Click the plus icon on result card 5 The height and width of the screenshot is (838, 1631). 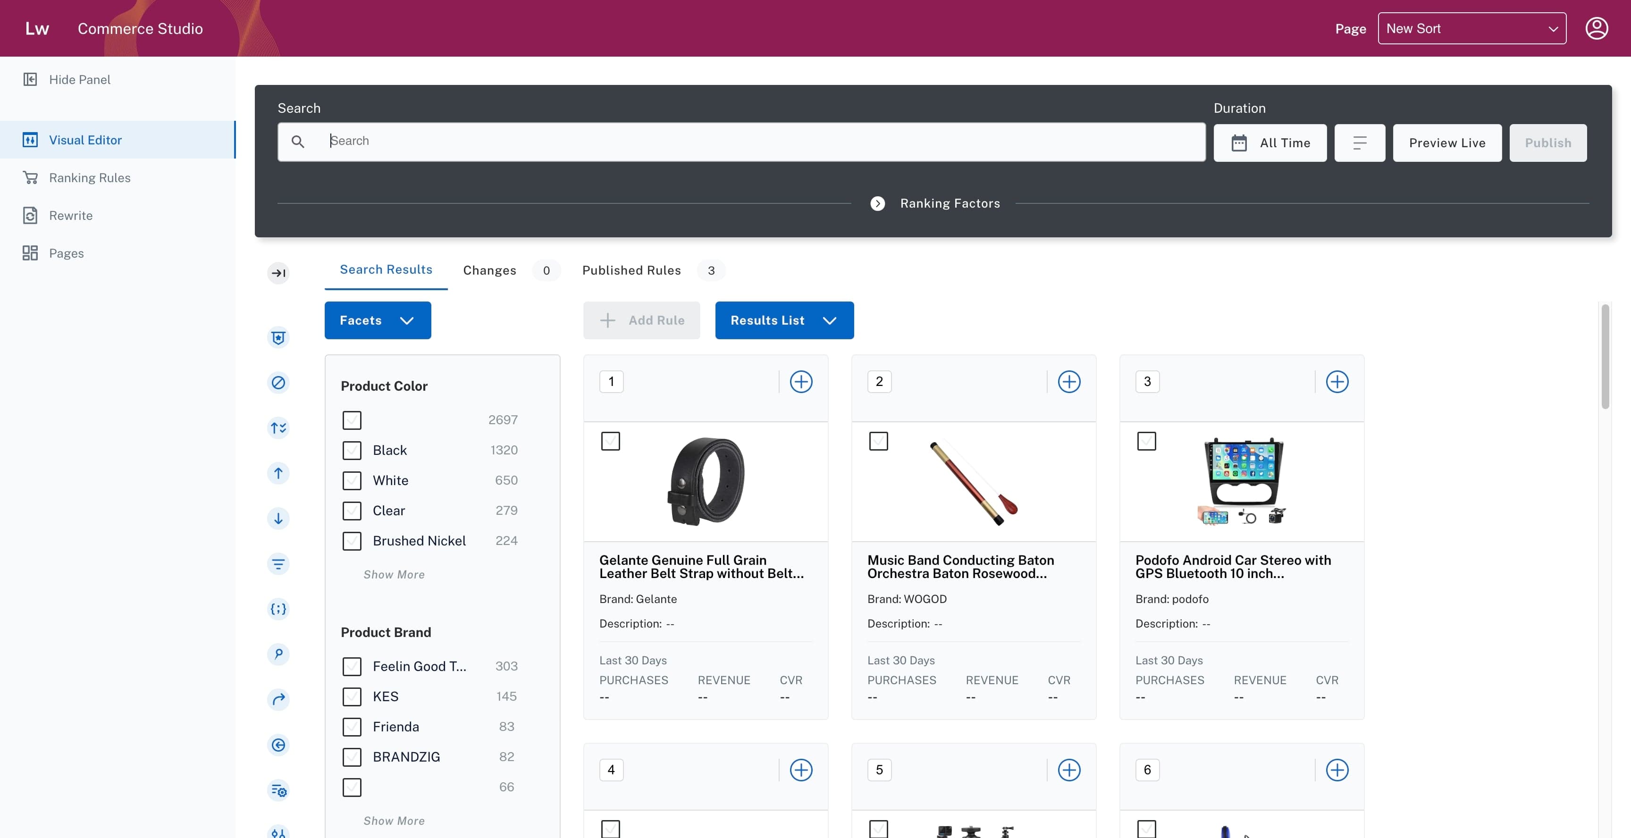[1069, 770]
